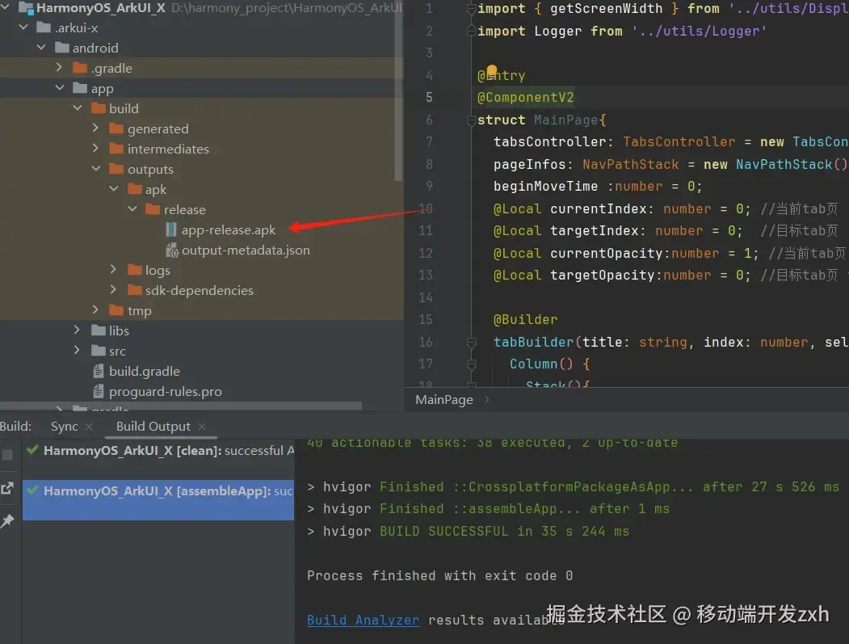Click the MainPage breadcrumb

coord(444,400)
